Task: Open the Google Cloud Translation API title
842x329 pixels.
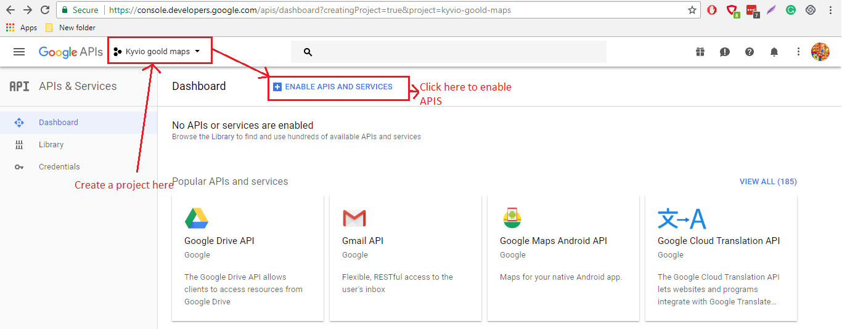Action: pos(719,241)
